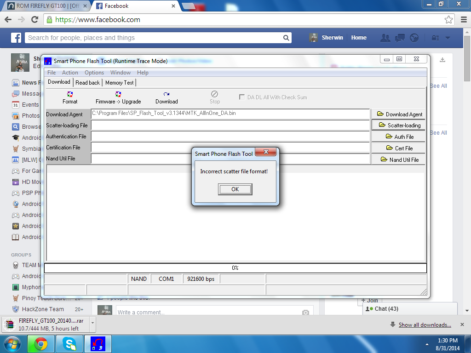Close the Chrome downloads bar
Viewport: 471px width, 353px height.
(x=462, y=325)
